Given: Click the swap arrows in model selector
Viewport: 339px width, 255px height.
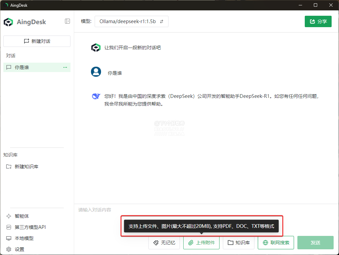Looking at the screenshot, I should [x=161, y=21].
